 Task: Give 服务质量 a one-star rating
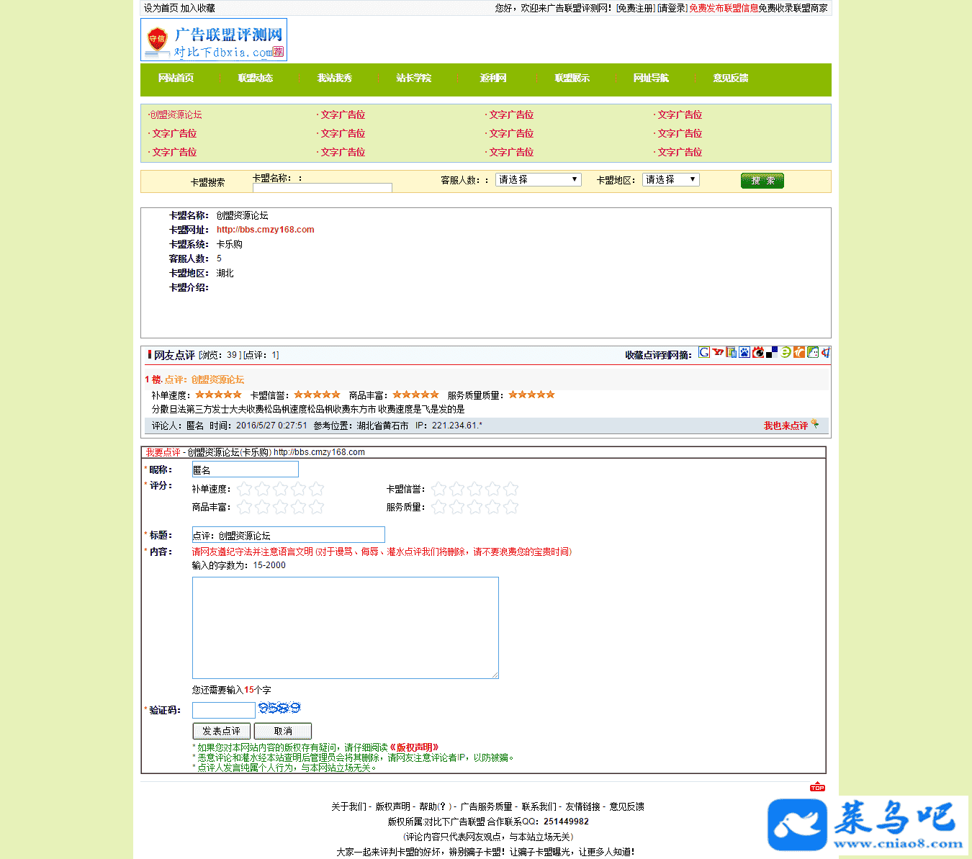coord(439,507)
